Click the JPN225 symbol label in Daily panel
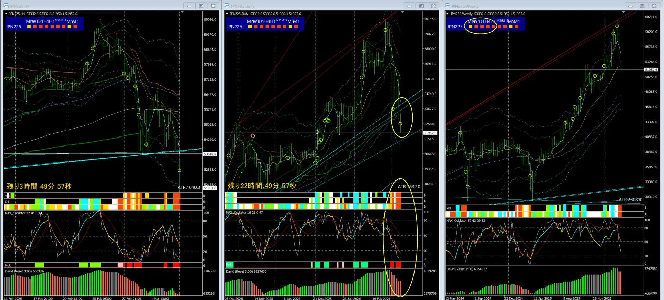The image size is (664, 300). [234, 27]
